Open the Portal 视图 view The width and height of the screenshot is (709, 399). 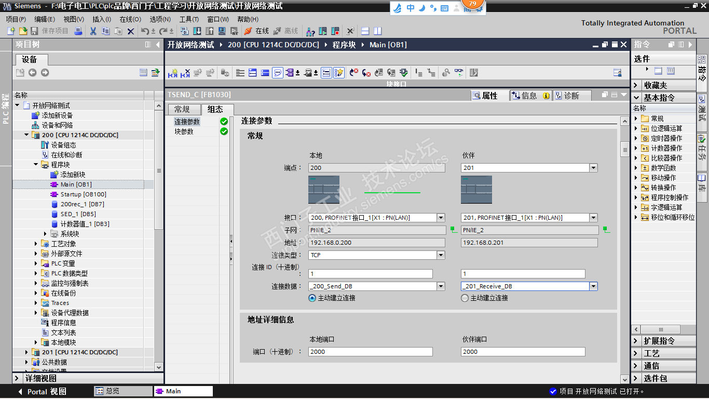point(42,392)
